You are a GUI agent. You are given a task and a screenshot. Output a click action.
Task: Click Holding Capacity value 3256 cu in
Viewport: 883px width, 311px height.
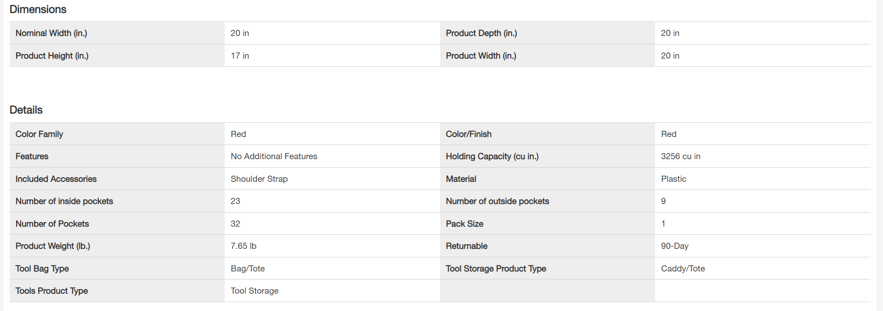[x=681, y=156]
